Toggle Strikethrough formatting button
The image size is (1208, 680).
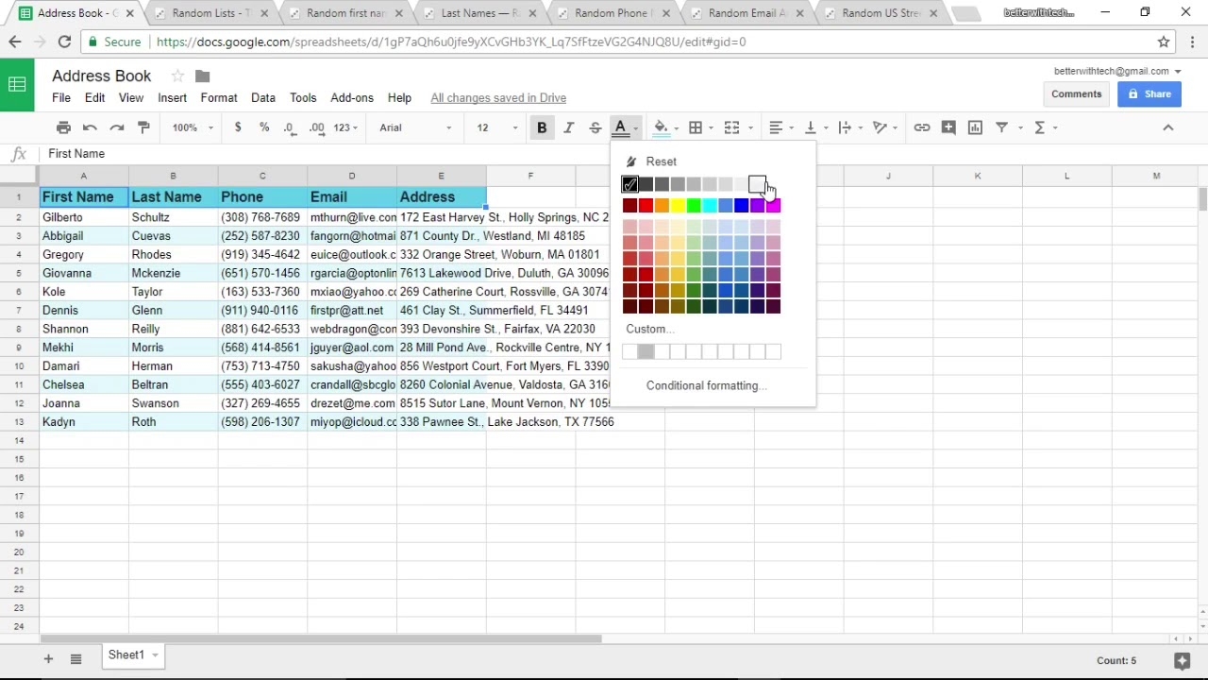coord(595,127)
